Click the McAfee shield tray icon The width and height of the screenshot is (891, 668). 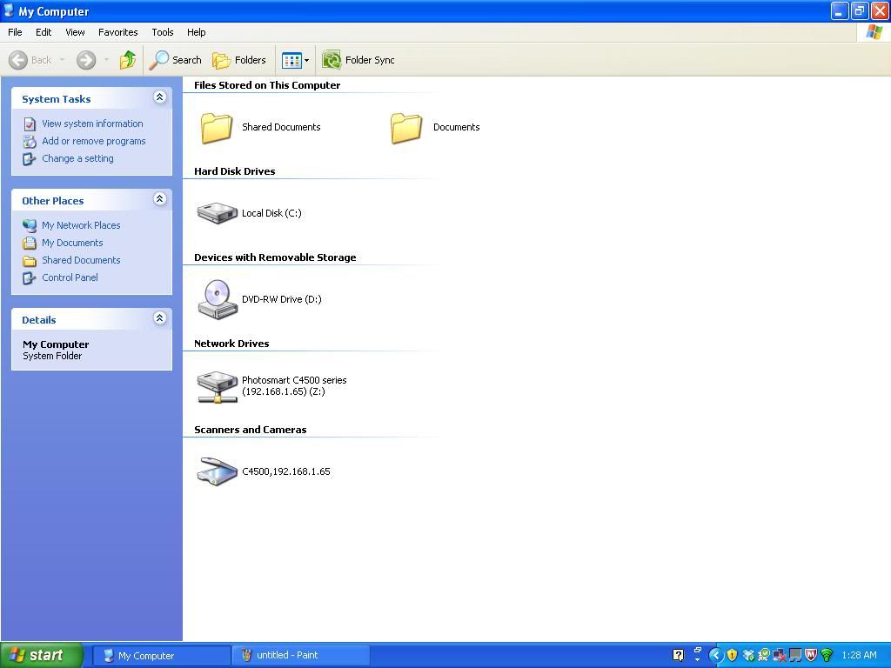tap(812, 656)
